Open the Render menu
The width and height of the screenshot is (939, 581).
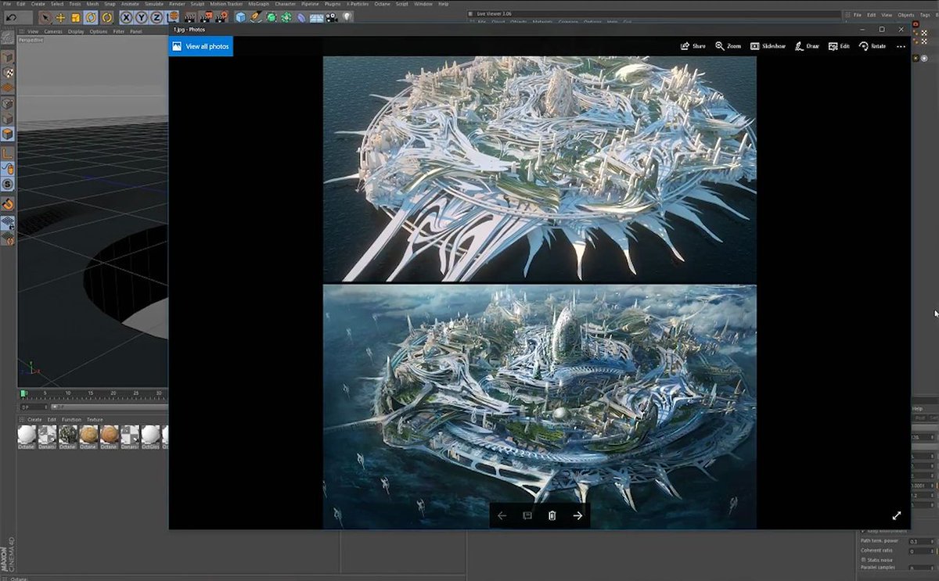(177, 4)
